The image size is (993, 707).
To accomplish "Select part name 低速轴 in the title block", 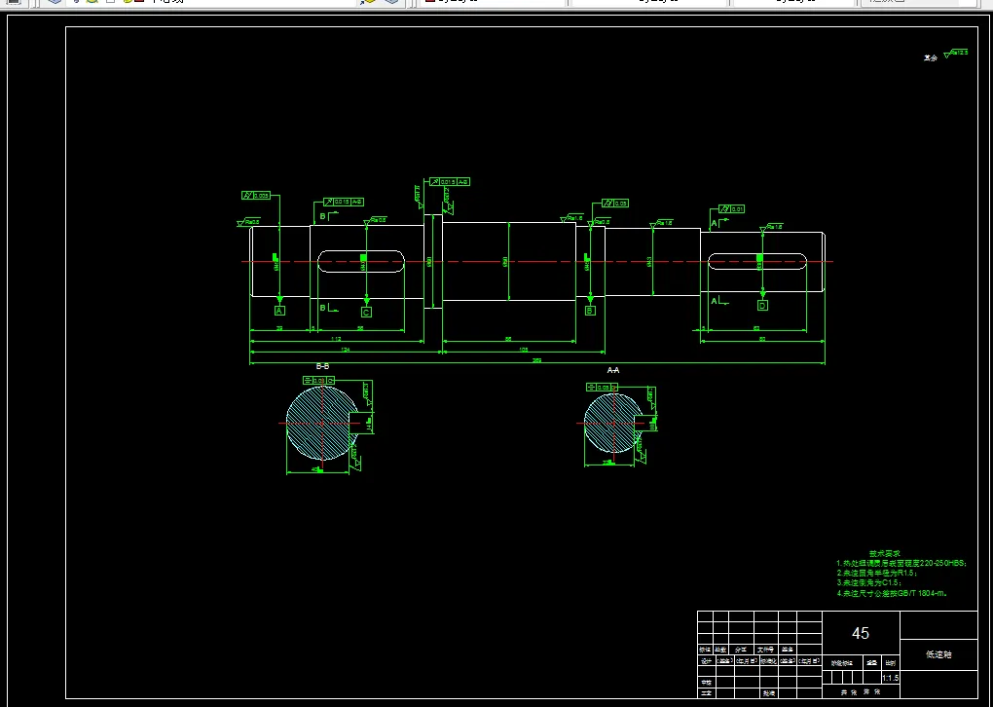I will click(x=938, y=654).
